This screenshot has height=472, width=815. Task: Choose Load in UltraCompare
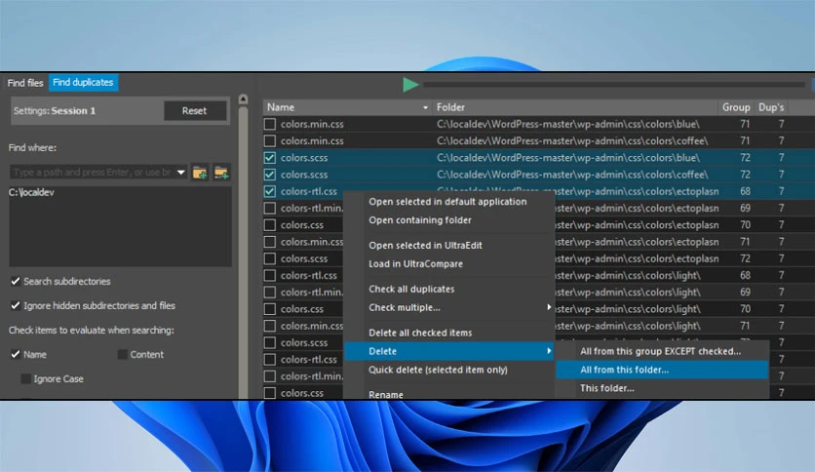416,264
